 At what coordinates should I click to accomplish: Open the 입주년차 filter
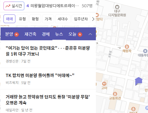click(81, 19)
